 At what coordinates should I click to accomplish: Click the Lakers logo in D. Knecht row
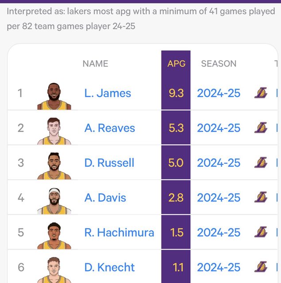point(261,267)
